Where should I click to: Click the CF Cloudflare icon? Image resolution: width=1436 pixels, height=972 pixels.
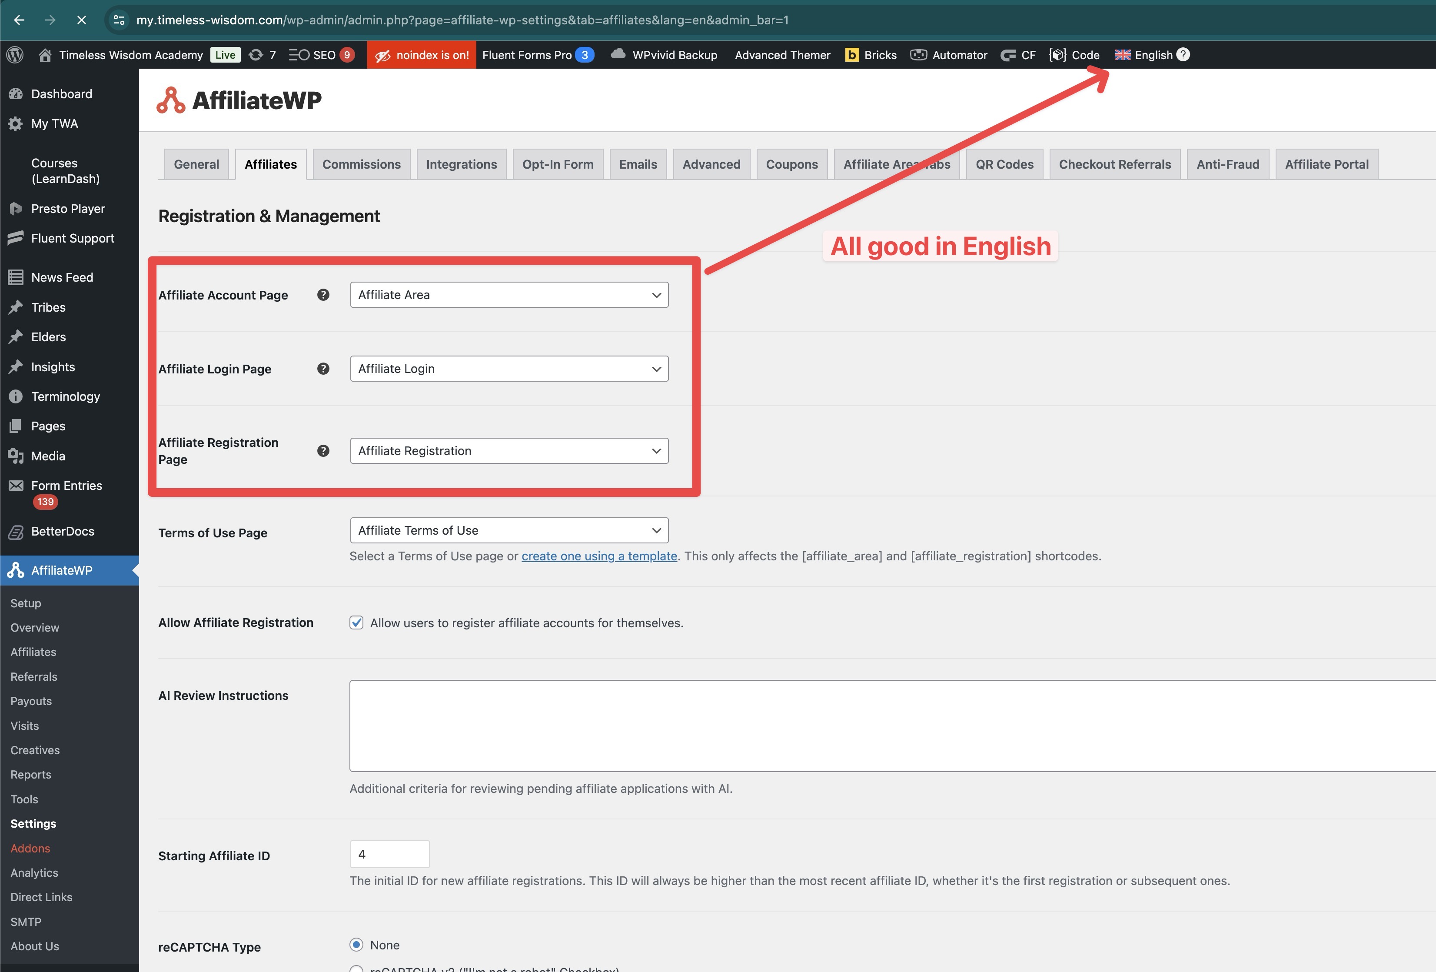click(x=1008, y=55)
